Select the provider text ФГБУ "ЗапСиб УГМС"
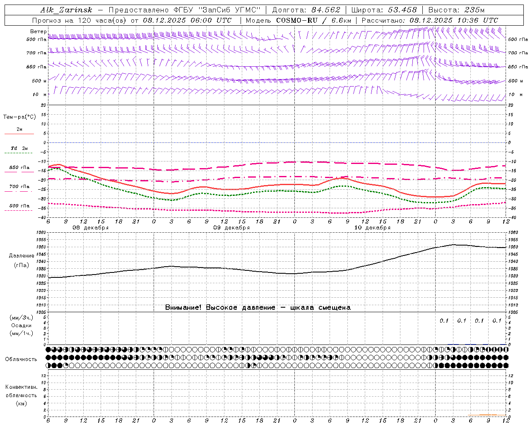Screen dimensions: 530x424 coord(217,10)
